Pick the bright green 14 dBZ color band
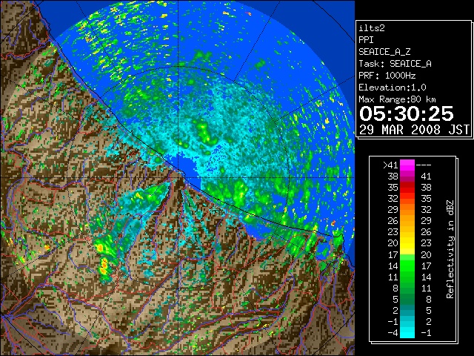Viewport: 474px width, 356px height. [x=407, y=266]
